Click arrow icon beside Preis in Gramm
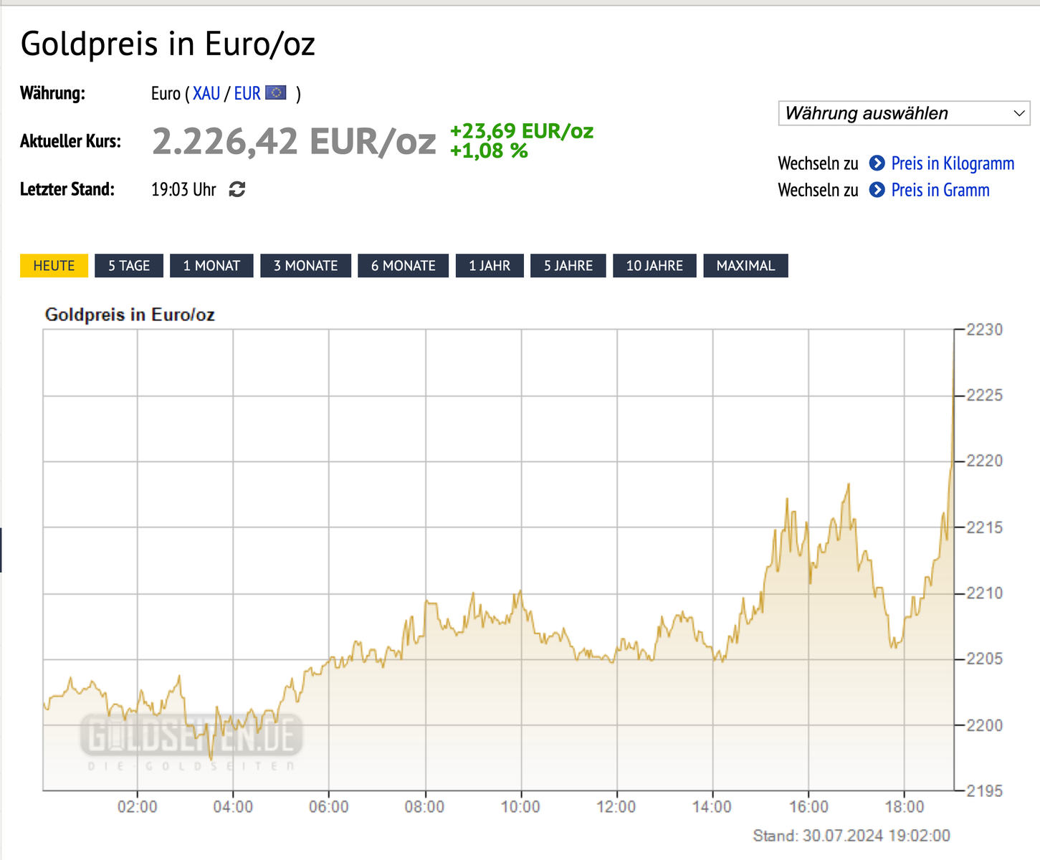 coord(877,190)
